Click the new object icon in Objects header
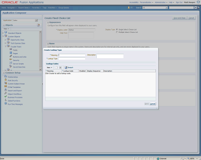This screenshot has height=160, width=201. (x=38, y=25)
